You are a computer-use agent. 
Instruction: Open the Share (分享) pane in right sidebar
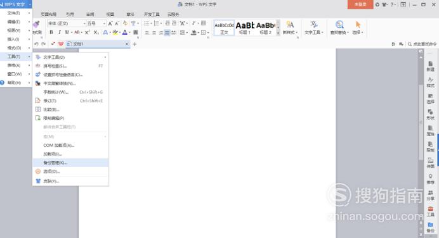tap(431, 195)
